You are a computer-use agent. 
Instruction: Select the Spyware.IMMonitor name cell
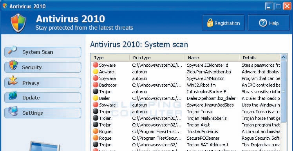[205, 78]
